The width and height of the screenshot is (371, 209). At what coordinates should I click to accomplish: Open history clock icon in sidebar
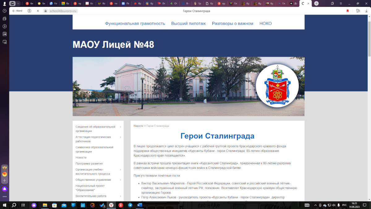(5, 11)
